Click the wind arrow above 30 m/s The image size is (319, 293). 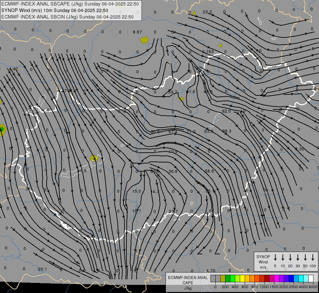pyautogui.click(x=297, y=258)
